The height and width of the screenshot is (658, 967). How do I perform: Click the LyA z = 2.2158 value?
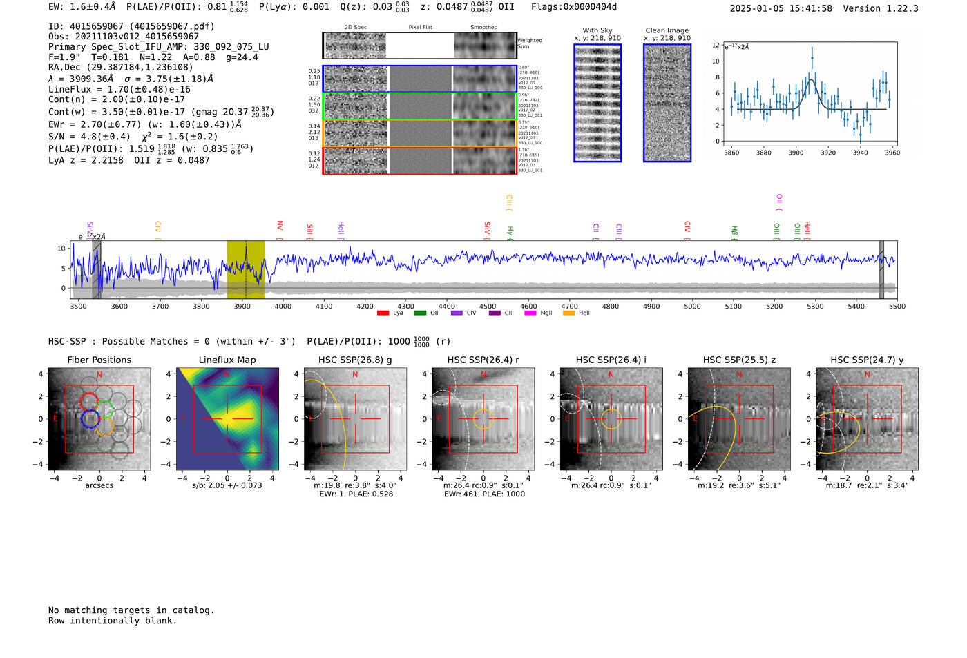[x=86, y=160]
